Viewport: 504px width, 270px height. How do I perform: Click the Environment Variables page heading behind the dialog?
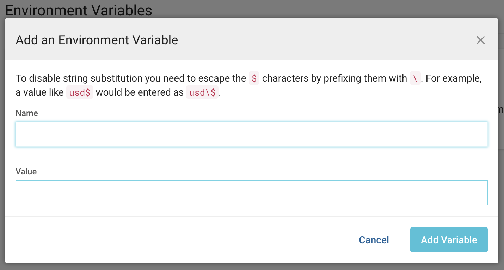point(79,10)
